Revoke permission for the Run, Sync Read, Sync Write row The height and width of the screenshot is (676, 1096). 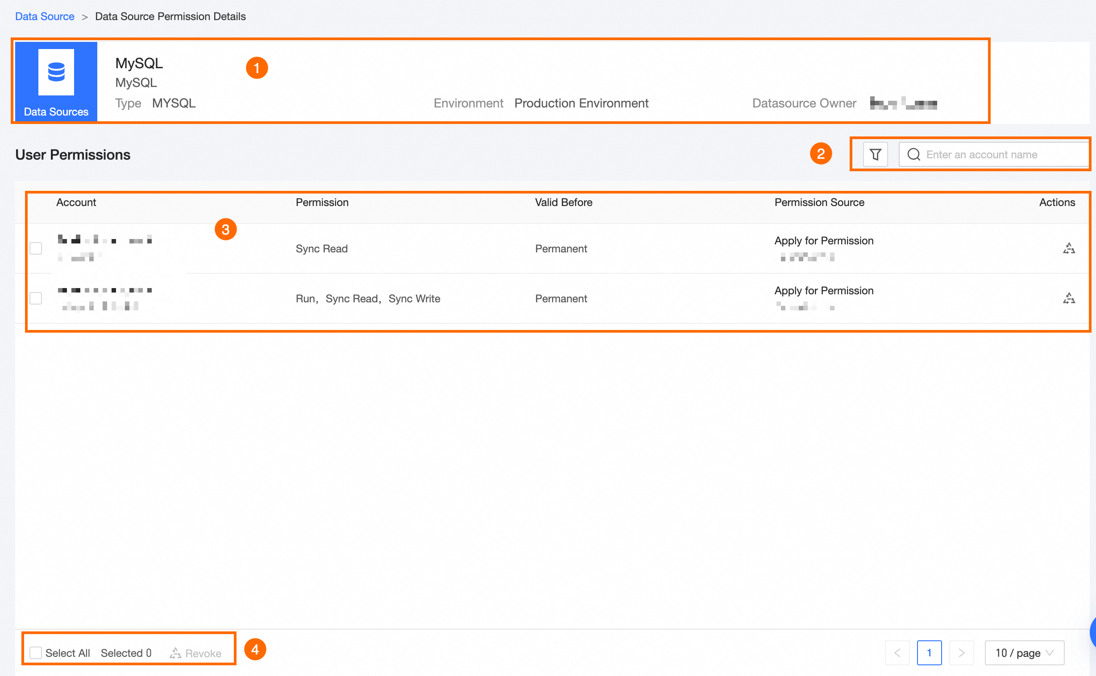1069,298
